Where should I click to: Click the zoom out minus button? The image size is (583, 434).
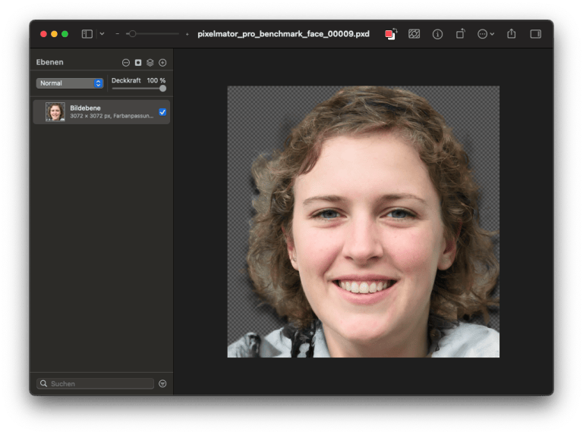click(x=118, y=34)
